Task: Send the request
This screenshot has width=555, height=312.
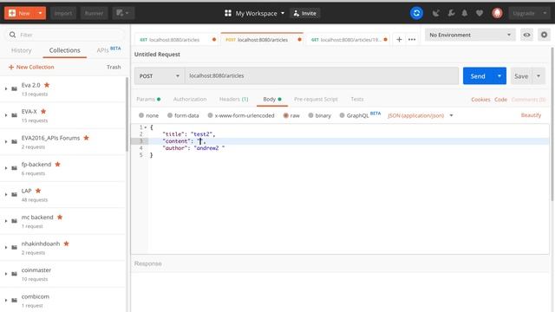Action: 478,76
